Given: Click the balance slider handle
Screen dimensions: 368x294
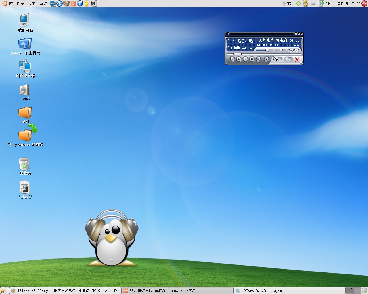Looking at the screenshot, I should (281, 50).
